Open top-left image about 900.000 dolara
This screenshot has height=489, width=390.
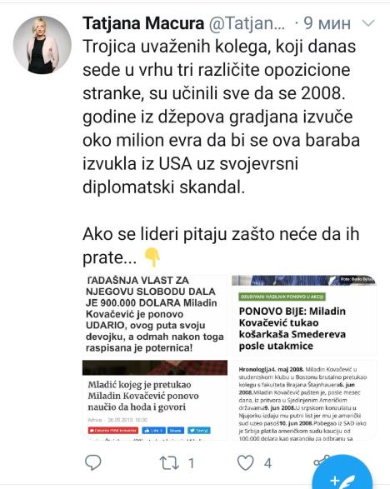click(x=155, y=315)
